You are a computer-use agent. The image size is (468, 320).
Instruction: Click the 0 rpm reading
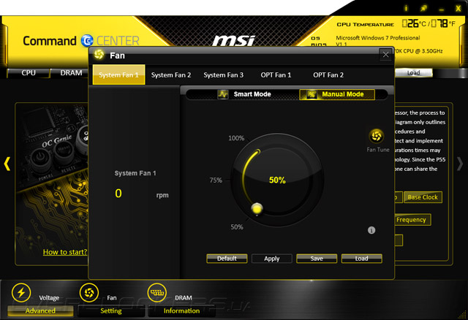(118, 194)
